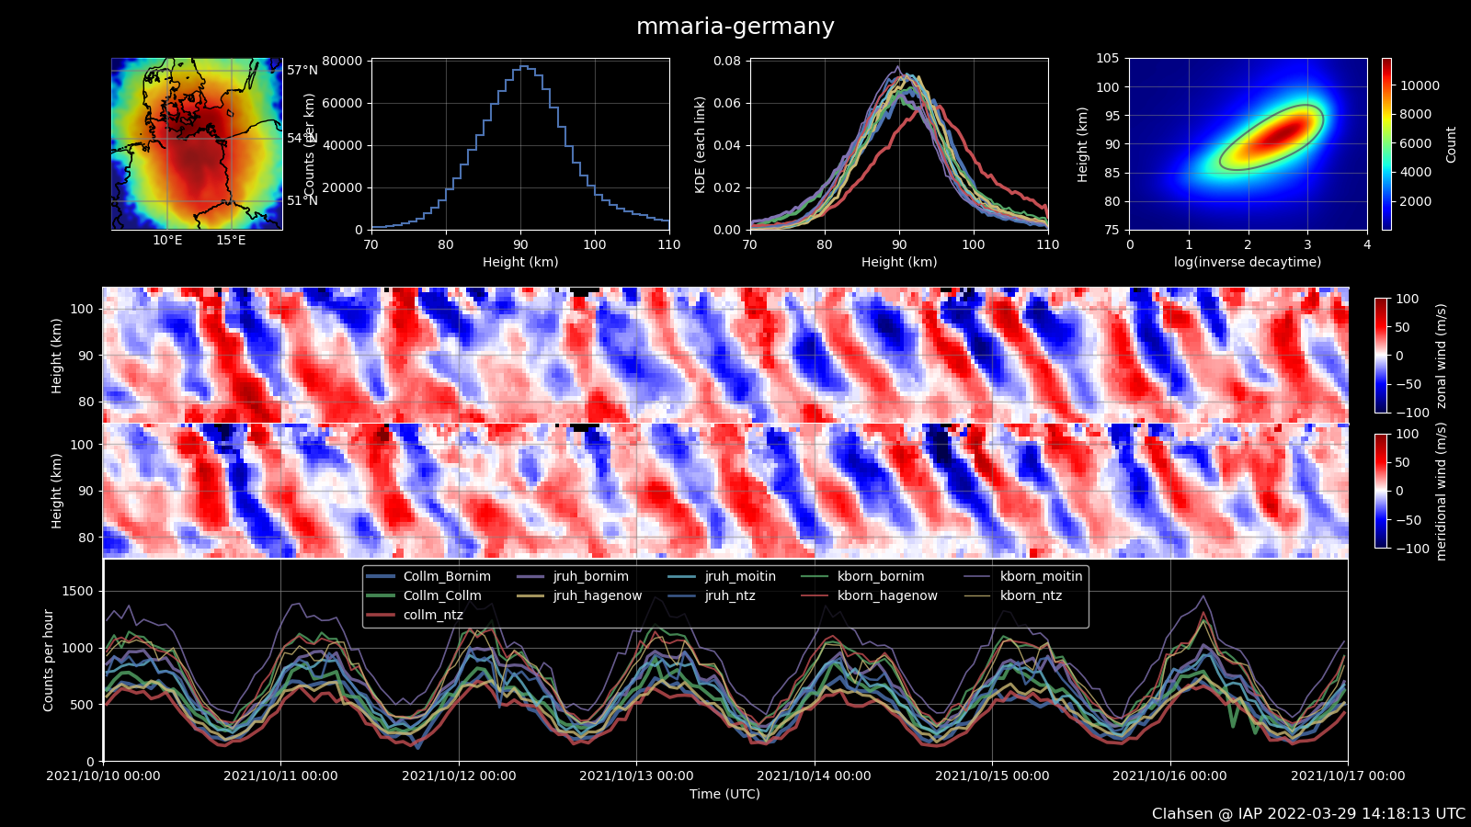Click the 60000 tick on the histogram axis
The image size is (1471, 827).
(x=343, y=103)
